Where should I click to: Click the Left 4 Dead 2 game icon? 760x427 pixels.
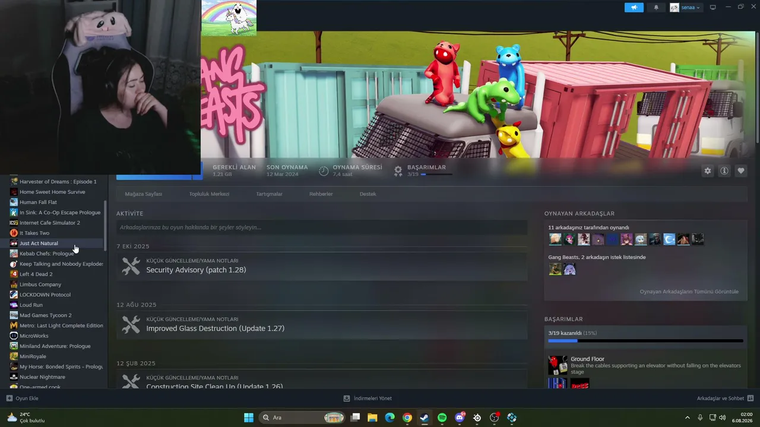pos(14,274)
